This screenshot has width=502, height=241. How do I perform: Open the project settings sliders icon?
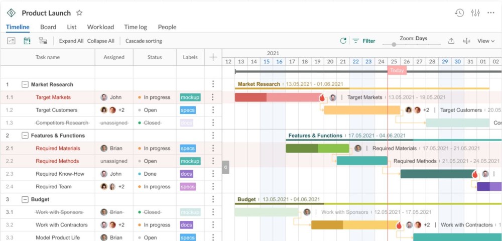(x=475, y=13)
